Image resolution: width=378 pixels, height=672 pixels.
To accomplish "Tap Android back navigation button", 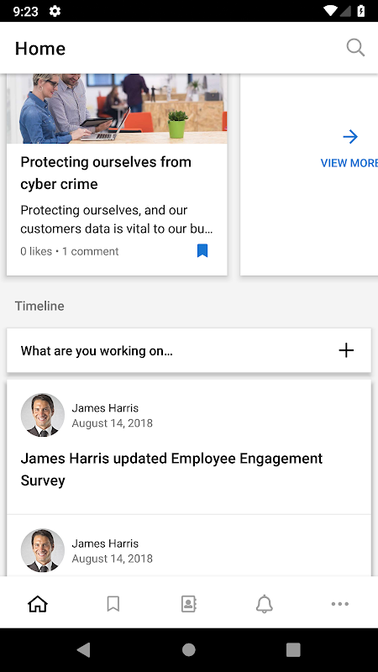I will 83,650.
